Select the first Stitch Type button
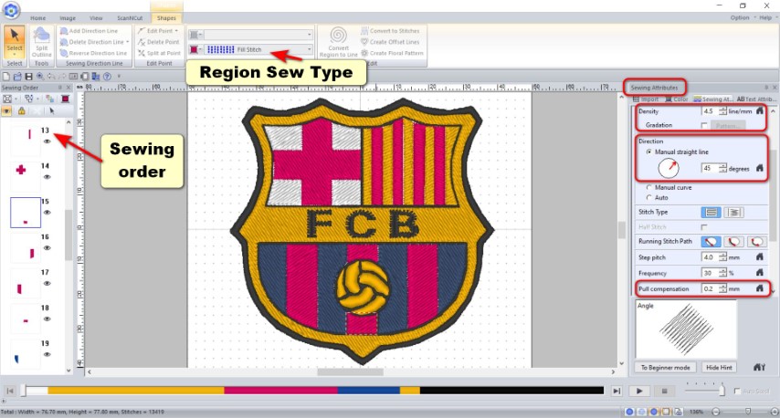Image resolution: width=780 pixels, height=418 pixels. point(711,213)
